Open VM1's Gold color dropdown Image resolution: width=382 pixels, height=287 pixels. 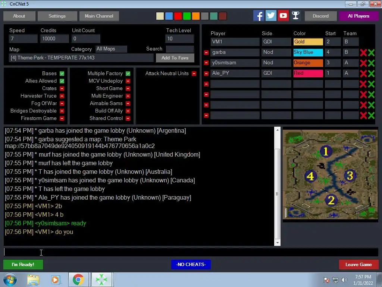click(308, 42)
